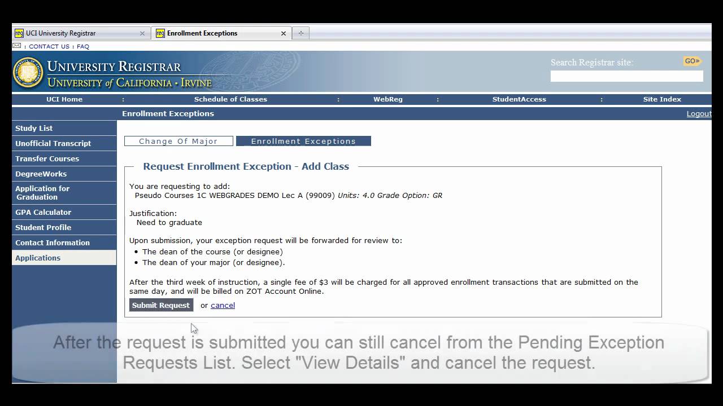This screenshot has width=723, height=406.
Task: Switch to Change Of Major tab
Action: coord(178,141)
